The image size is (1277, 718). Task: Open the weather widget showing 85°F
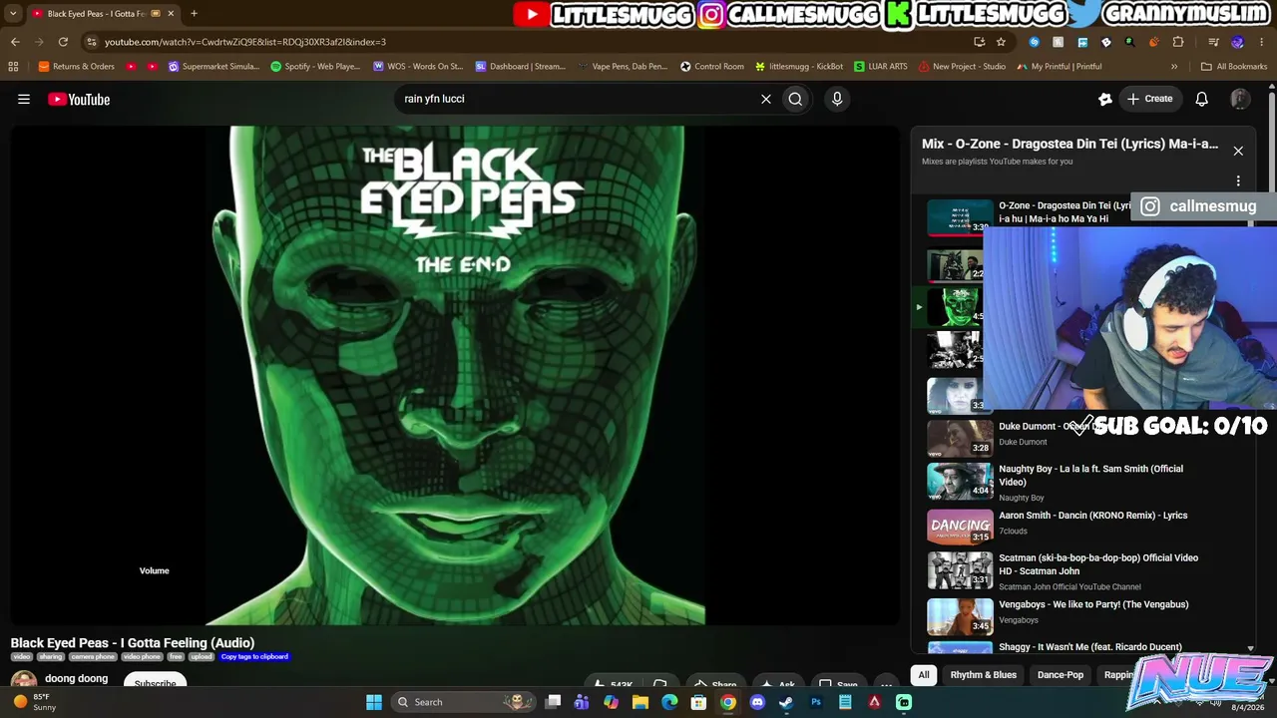(35, 702)
